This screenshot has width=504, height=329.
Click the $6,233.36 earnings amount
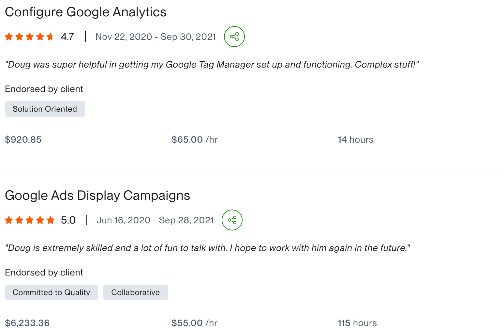click(x=27, y=323)
